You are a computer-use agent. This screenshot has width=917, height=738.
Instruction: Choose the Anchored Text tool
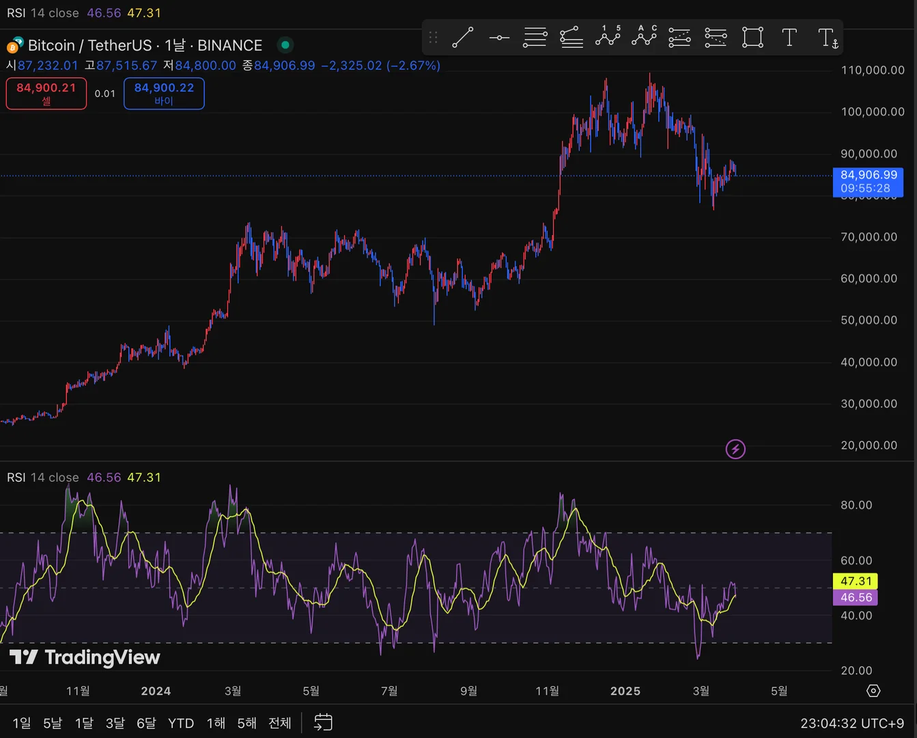827,38
